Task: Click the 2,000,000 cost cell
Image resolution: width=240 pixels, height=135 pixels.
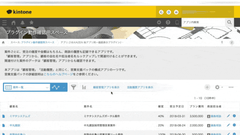Action: 196,126
